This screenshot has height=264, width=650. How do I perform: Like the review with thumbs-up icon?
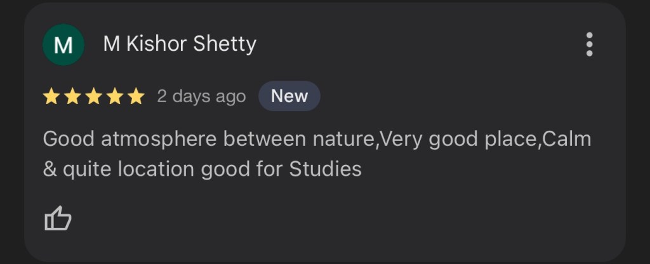58,219
